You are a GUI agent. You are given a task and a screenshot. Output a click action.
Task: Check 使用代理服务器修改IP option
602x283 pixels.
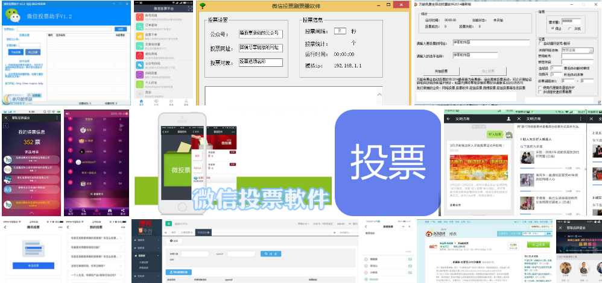540,87
